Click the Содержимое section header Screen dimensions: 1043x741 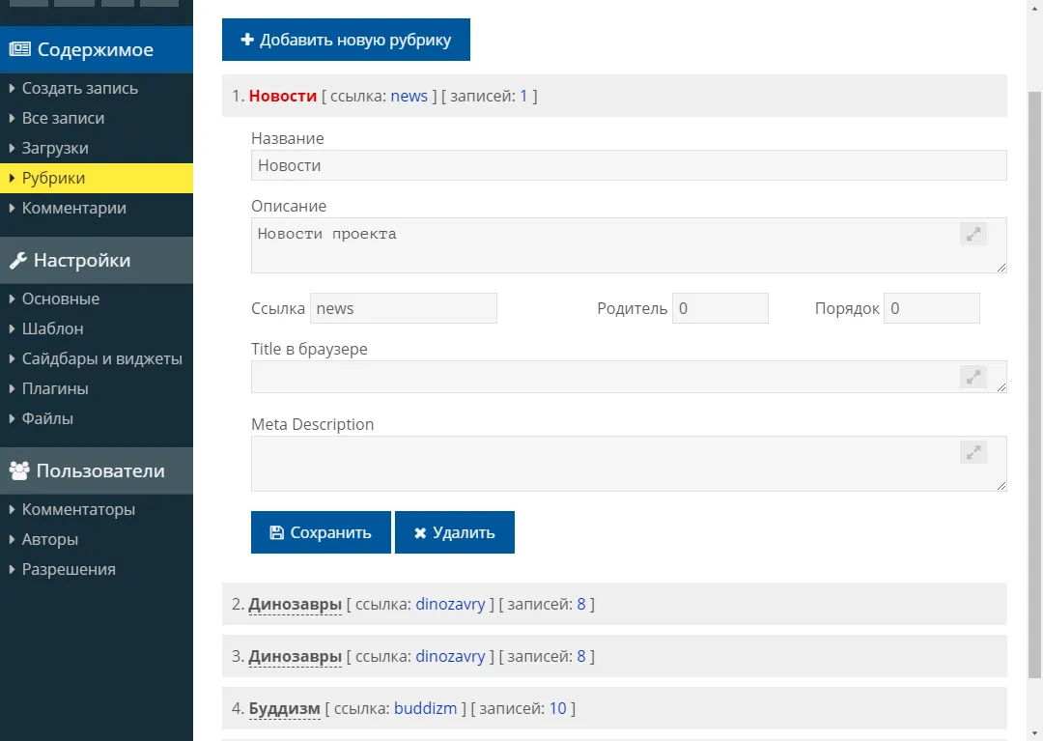click(97, 50)
